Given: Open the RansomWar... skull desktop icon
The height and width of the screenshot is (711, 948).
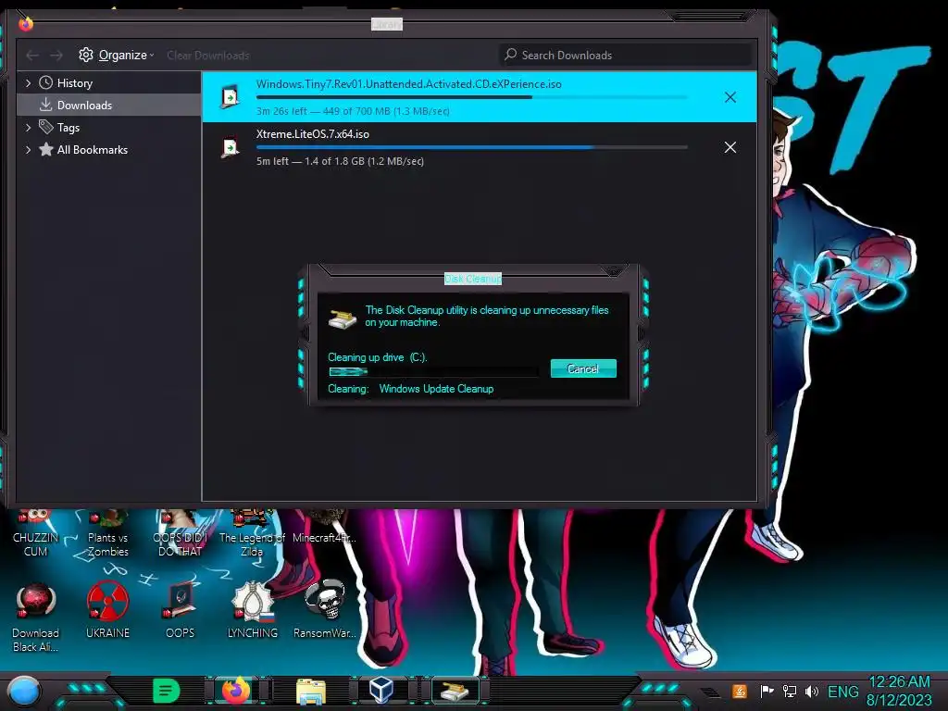Looking at the screenshot, I should (x=324, y=611).
